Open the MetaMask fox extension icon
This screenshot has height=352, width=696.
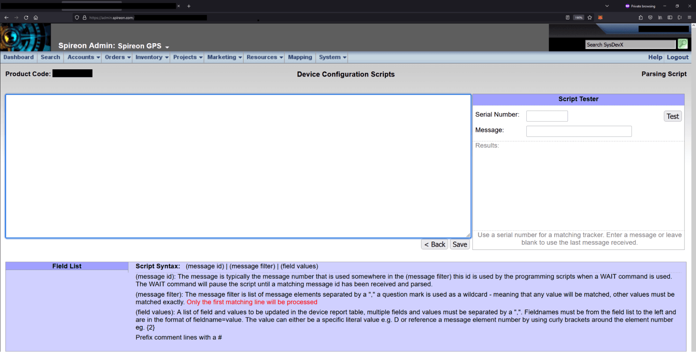click(x=600, y=17)
